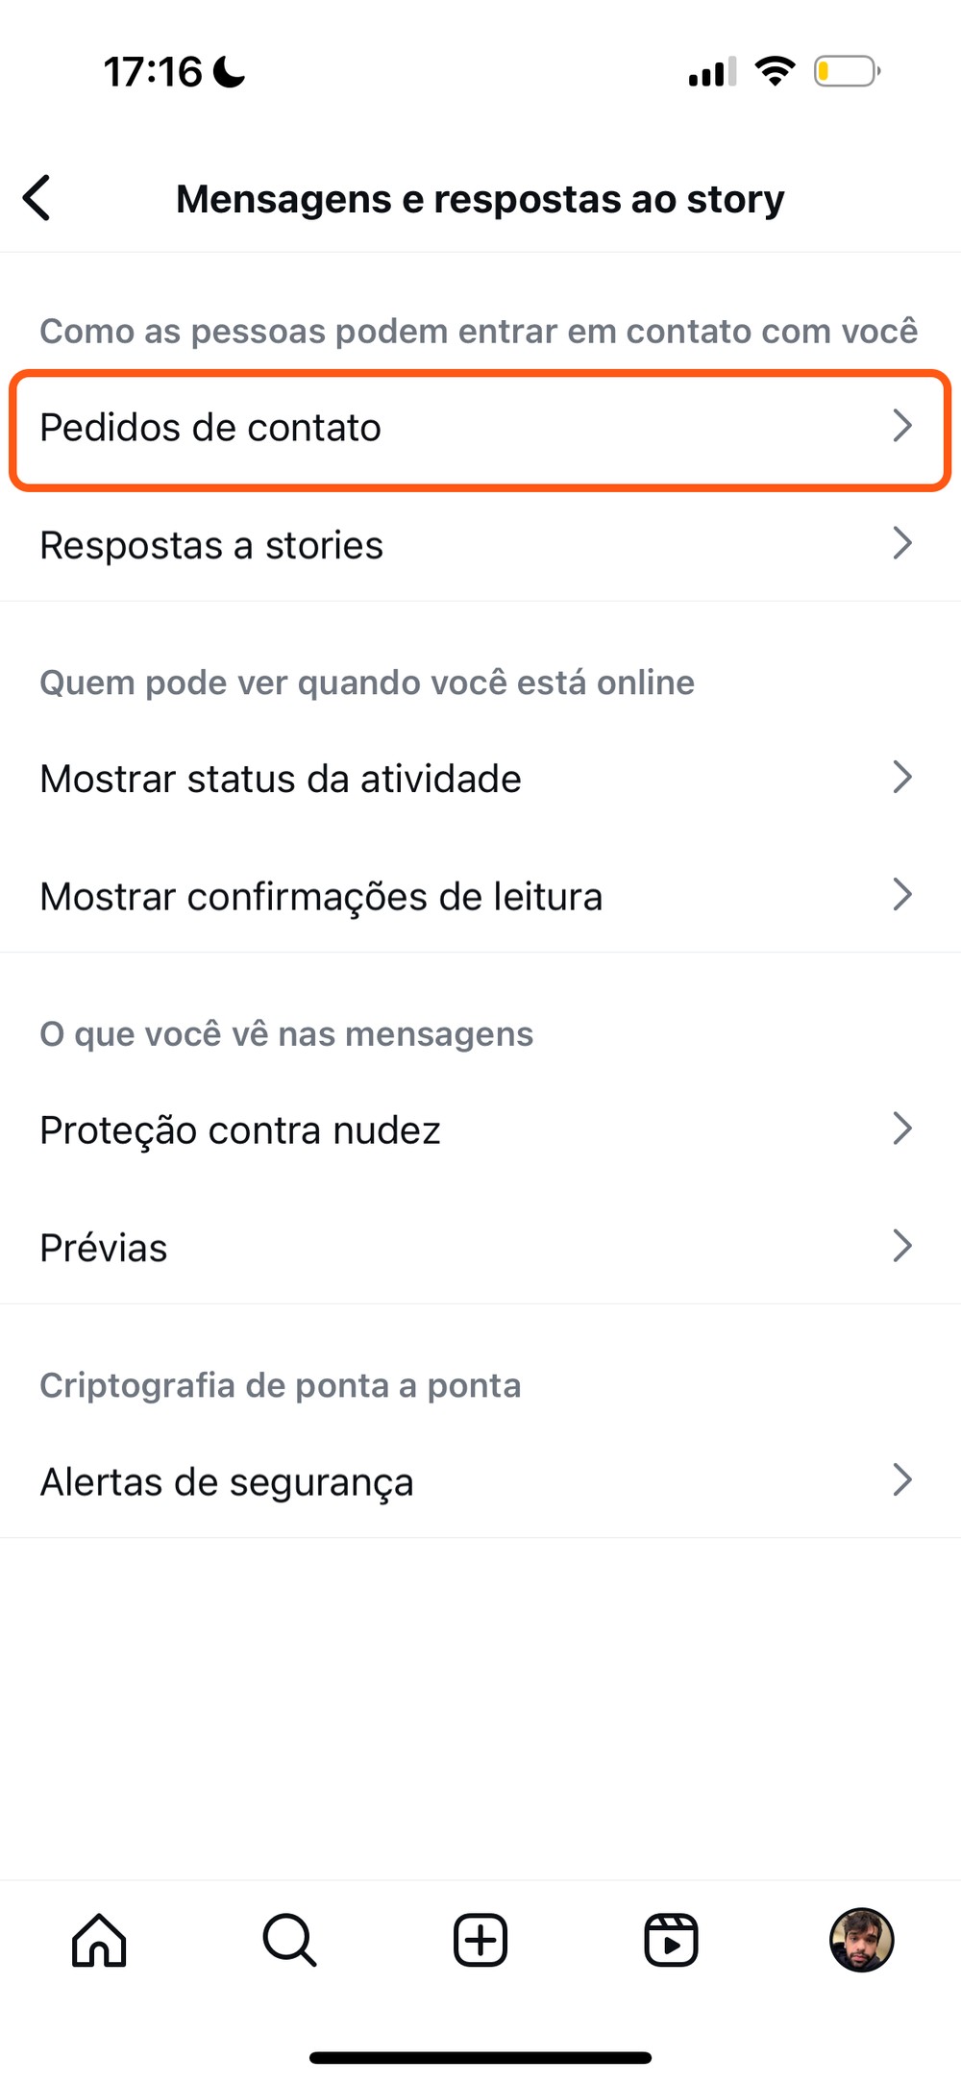Screen dimensions: 961x2084
Task: Tap the Respostas a stories label
Action: click(211, 545)
